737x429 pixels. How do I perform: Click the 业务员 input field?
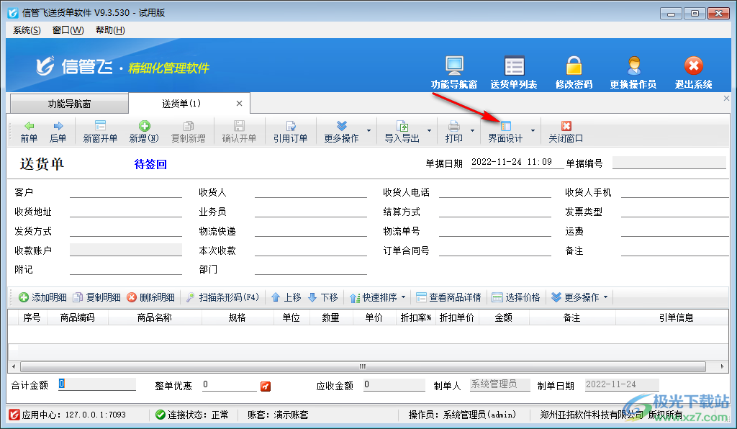(x=311, y=212)
